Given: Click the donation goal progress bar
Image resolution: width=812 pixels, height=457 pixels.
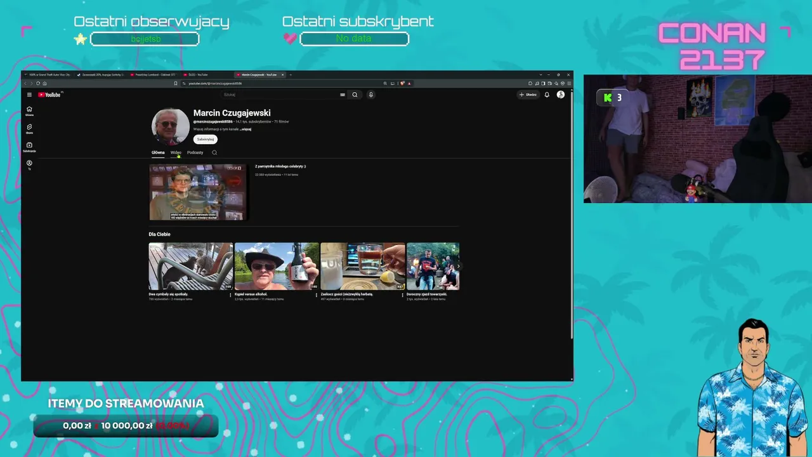Looking at the screenshot, I should tap(126, 426).
